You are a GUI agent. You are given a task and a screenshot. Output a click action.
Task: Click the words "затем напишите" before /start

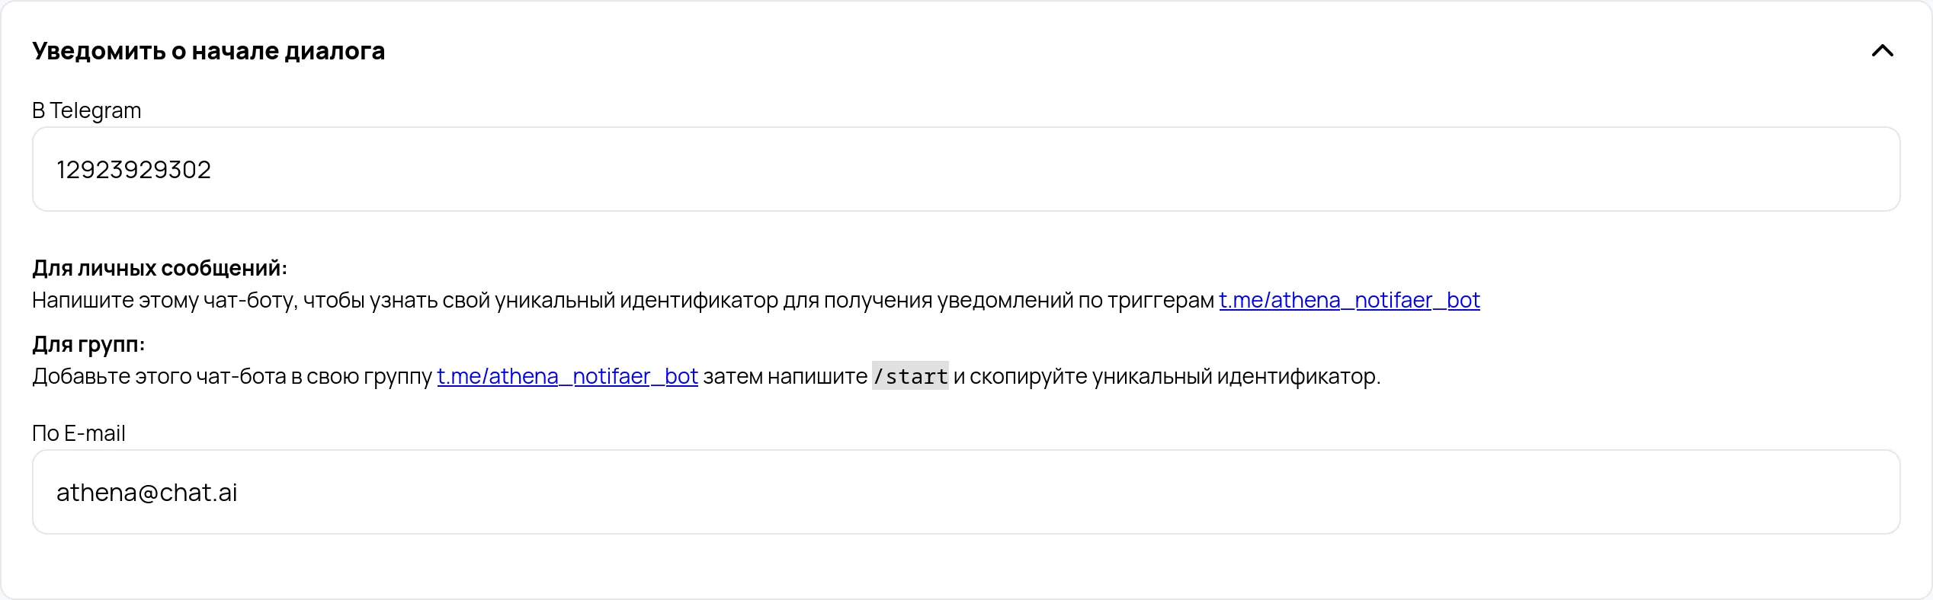pyautogui.click(x=784, y=377)
